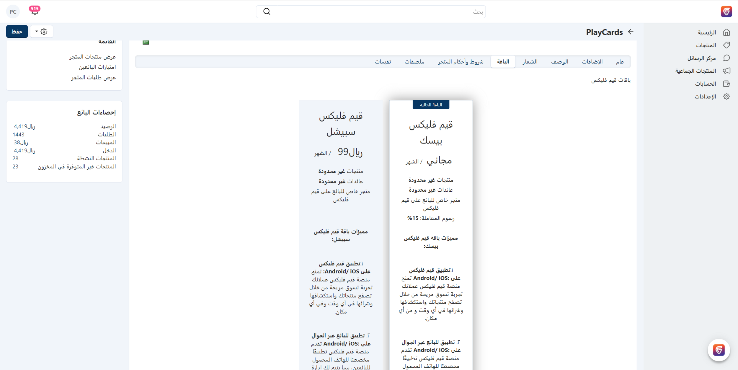Click the search magnifier icon
The height and width of the screenshot is (370, 738).
(x=267, y=12)
